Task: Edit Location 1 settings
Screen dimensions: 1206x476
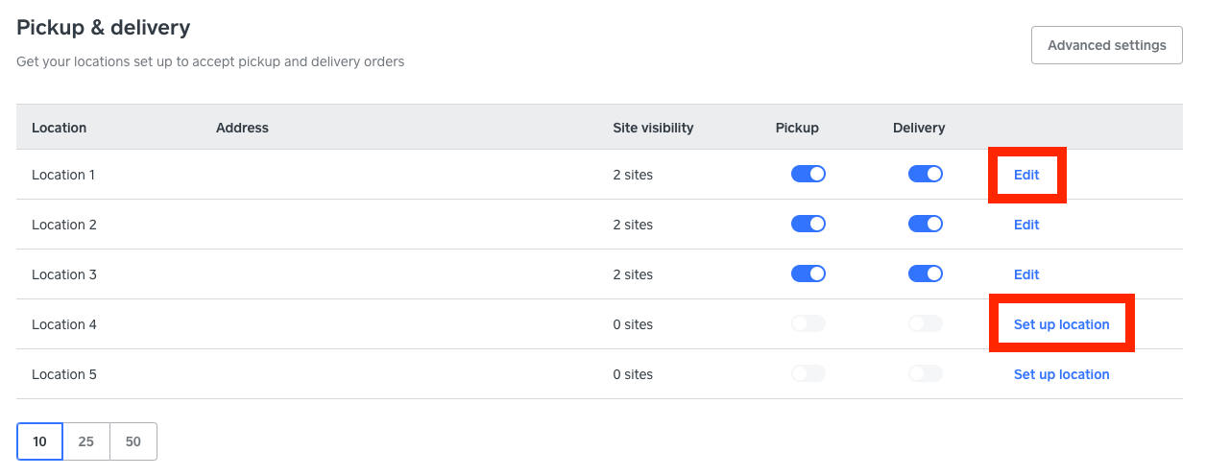Action: coord(1026,175)
